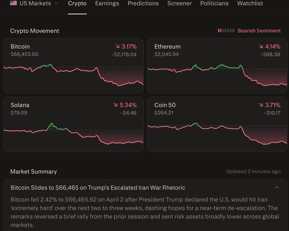Collapse the Market Summary article chevron
This screenshot has height=231, width=289.
277,187
